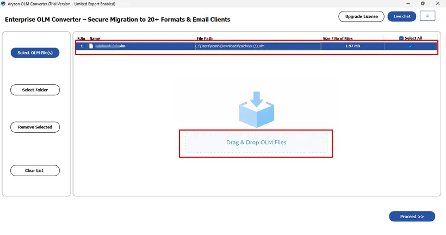Screen dimensions: 446x235
Task: Close the Aryson OLM Converter window
Action: pos(438,4)
